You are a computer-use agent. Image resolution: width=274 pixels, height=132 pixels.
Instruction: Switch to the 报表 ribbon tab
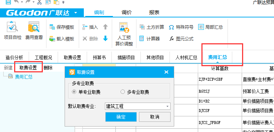point(154,12)
